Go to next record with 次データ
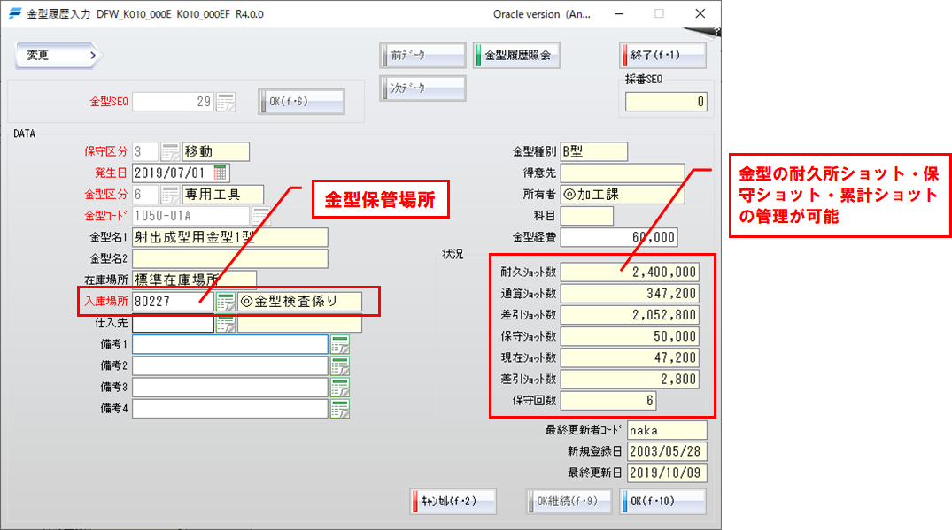Screen dimensions: 952x530 (423, 88)
